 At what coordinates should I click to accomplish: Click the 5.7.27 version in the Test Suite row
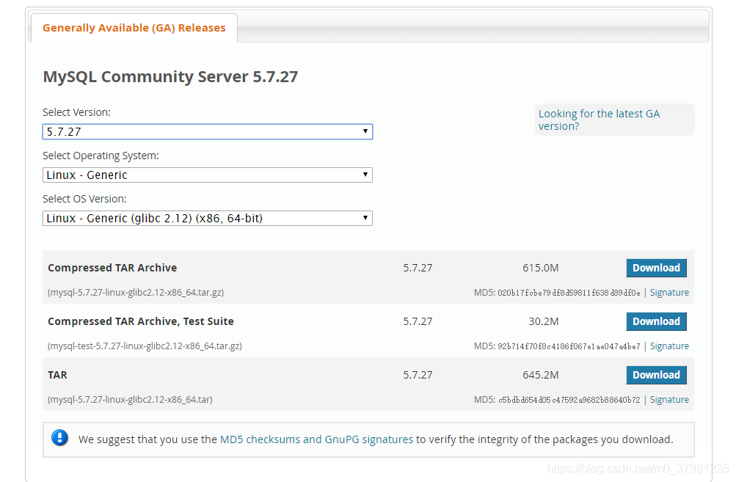[x=418, y=321]
